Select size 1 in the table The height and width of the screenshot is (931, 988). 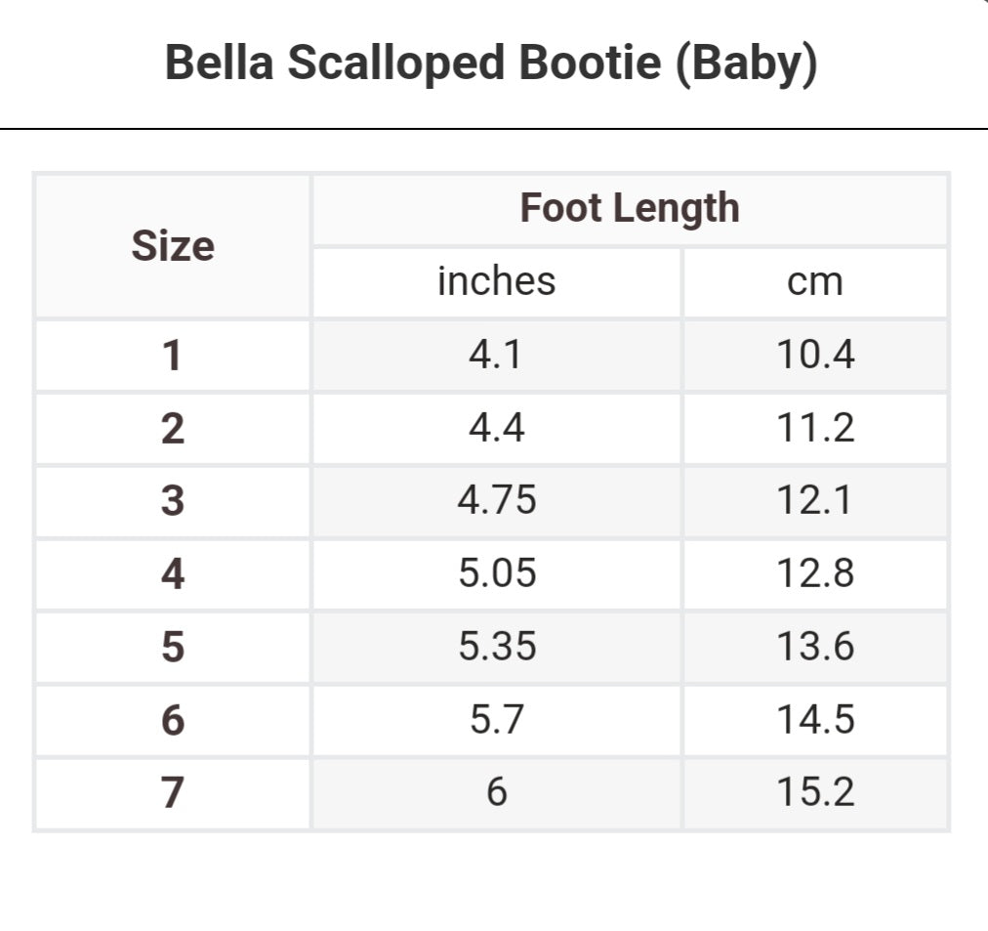pyautogui.click(x=173, y=355)
